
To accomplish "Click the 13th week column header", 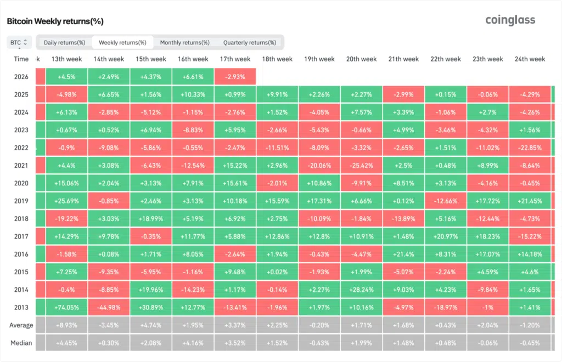I will point(66,59).
